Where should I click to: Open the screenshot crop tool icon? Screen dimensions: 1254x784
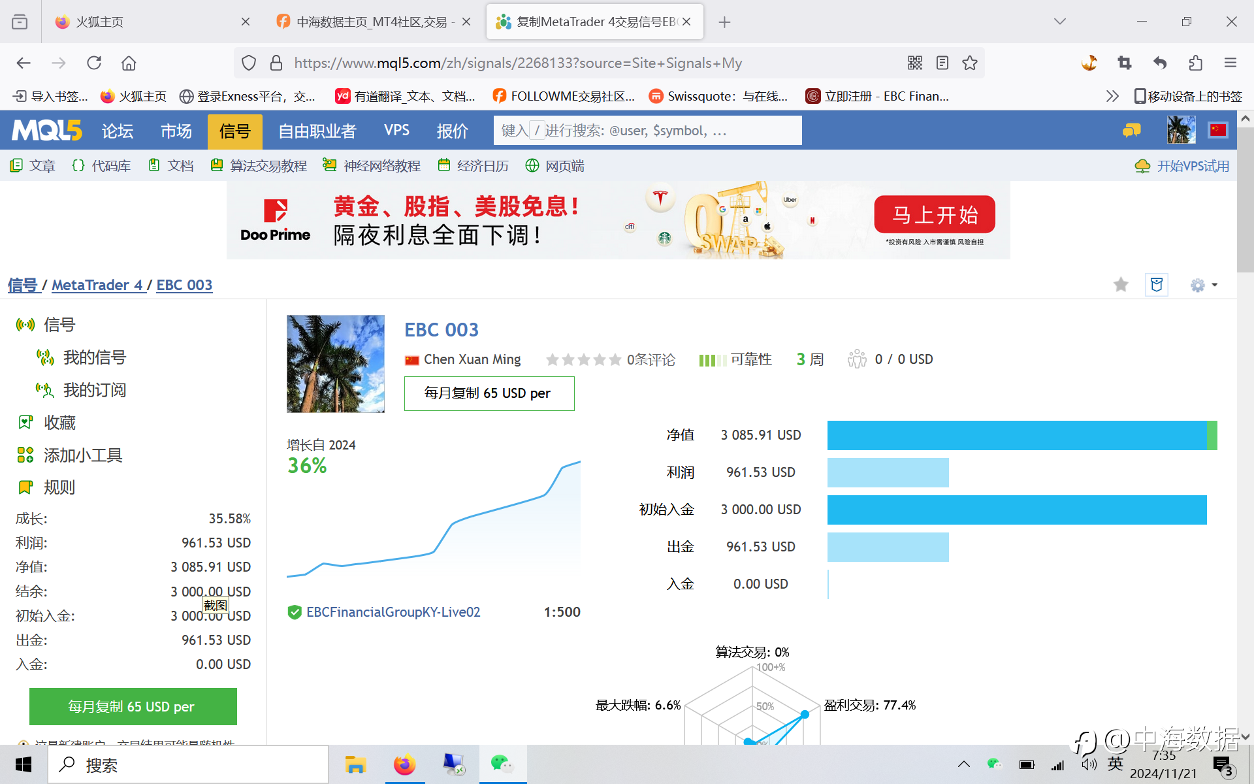click(1124, 63)
